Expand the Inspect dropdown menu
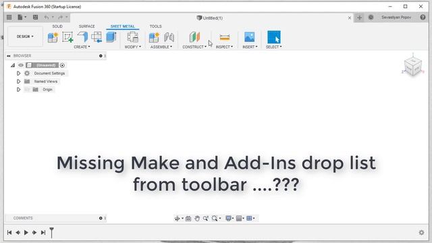The image size is (432, 243). pyautogui.click(x=224, y=47)
